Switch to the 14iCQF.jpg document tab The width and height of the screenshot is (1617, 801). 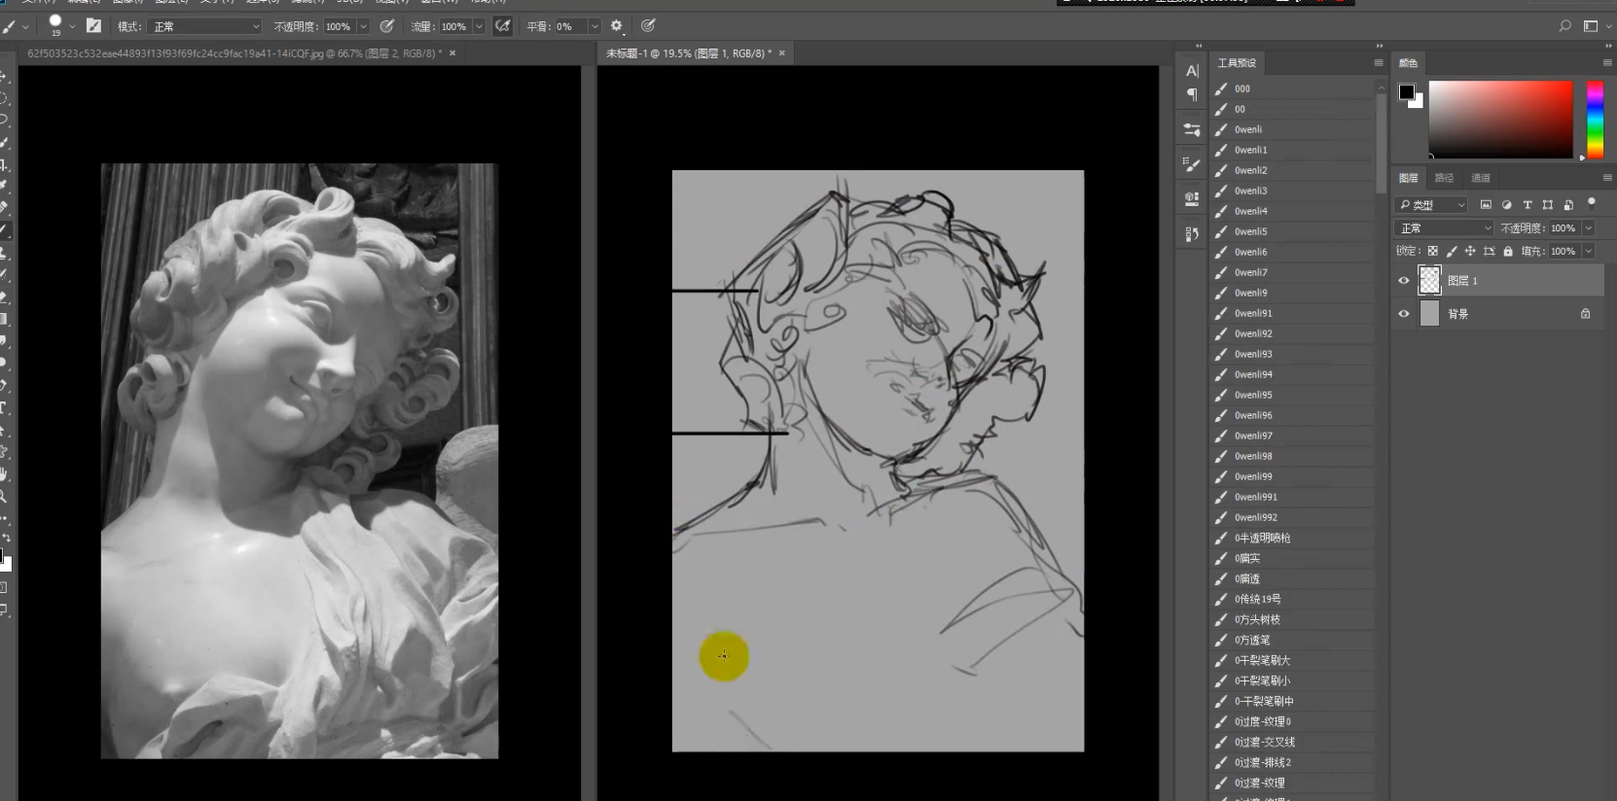click(234, 53)
